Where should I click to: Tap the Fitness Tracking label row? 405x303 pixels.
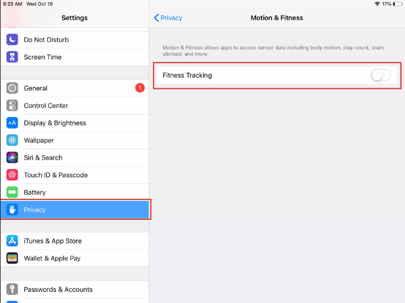(277, 75)
